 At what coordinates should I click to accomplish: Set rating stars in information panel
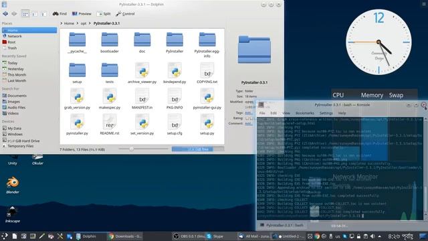click(249, 118)
